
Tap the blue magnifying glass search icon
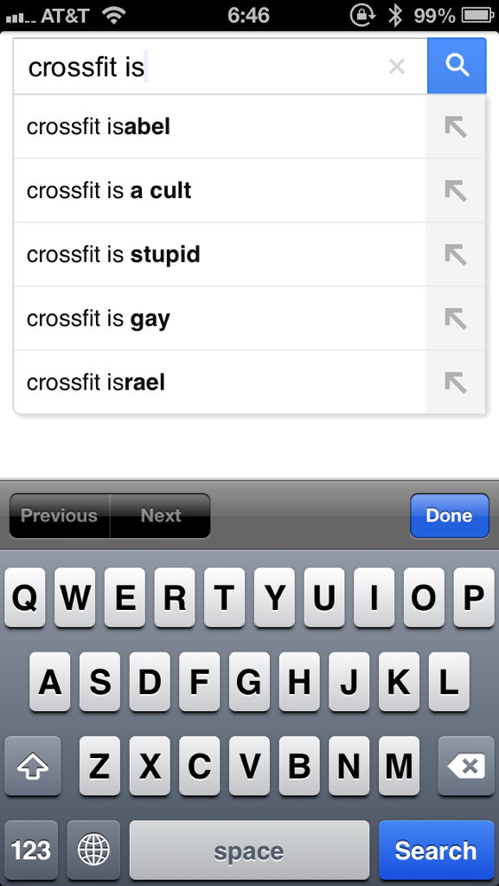tap(456, 66)
